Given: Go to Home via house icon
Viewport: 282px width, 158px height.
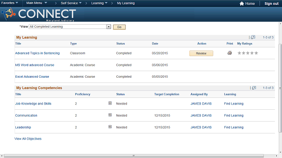Looking at the screenshot, I should click(x=242, y=4).
